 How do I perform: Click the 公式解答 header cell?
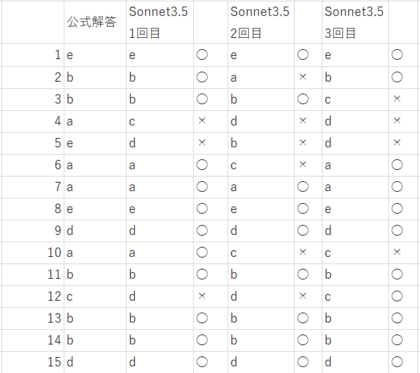pos(92,23)
